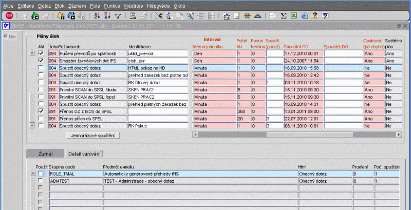Switch to the Žurnál tab
Viewport: 411px width, 210px height.
[46, 154]
